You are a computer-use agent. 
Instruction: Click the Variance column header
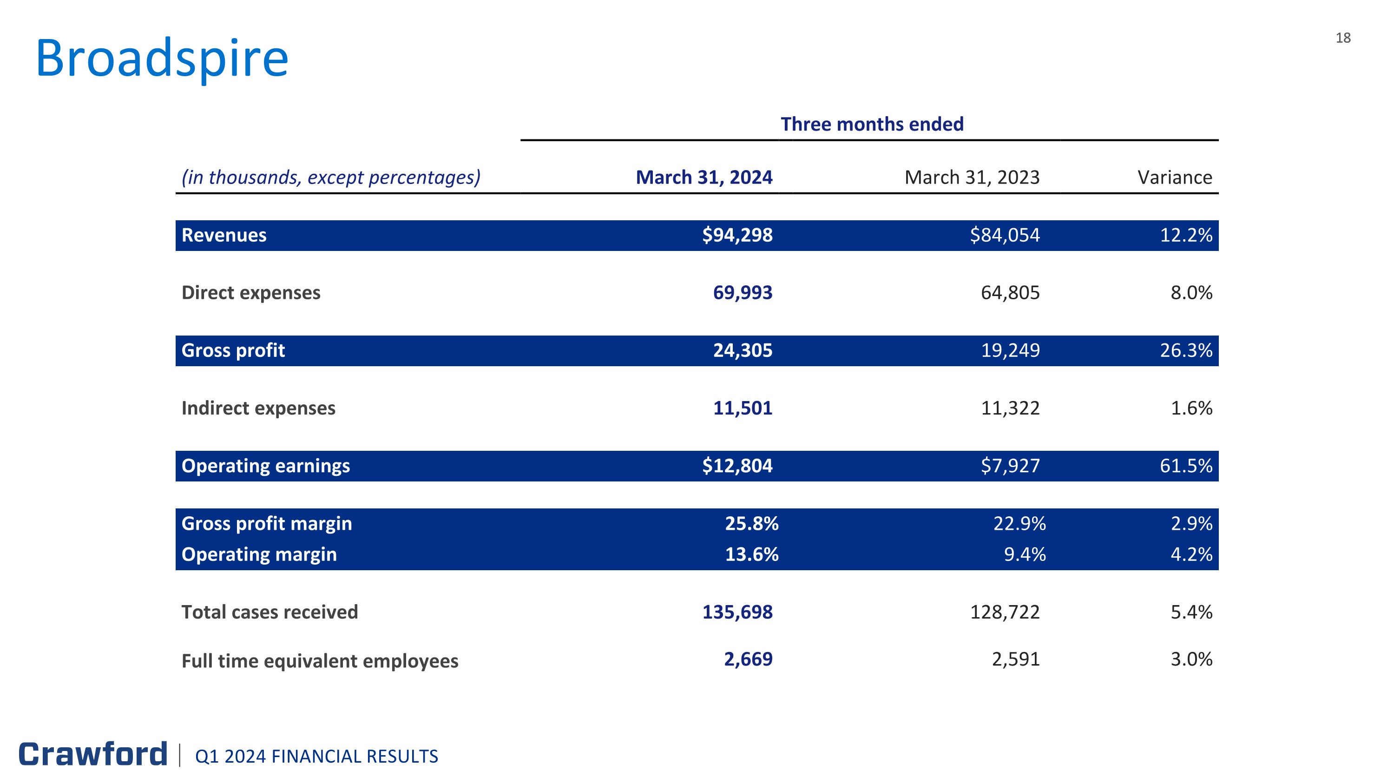pos(1174,177)
